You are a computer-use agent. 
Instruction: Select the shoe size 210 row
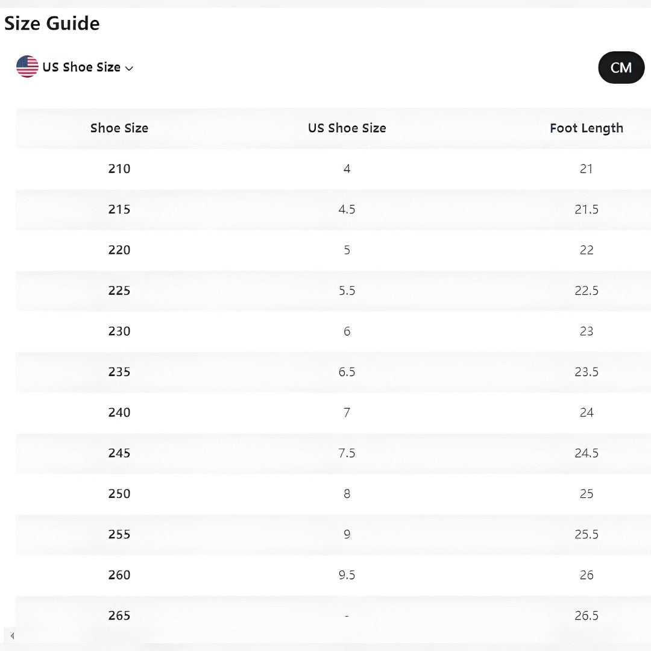point(119,169)
